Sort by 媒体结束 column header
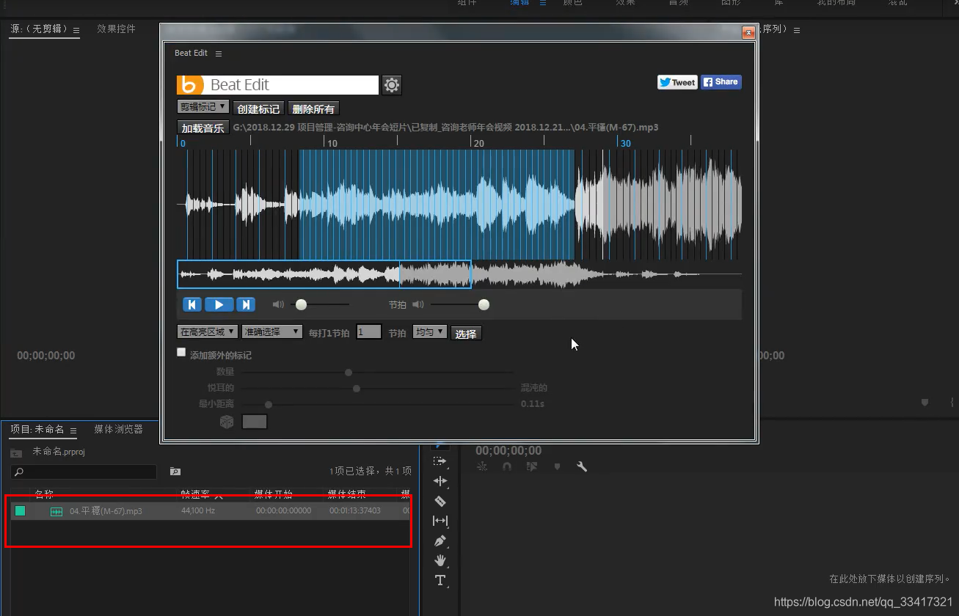The height and width of the screenshot is (616, 959). (x=346, y=494)
